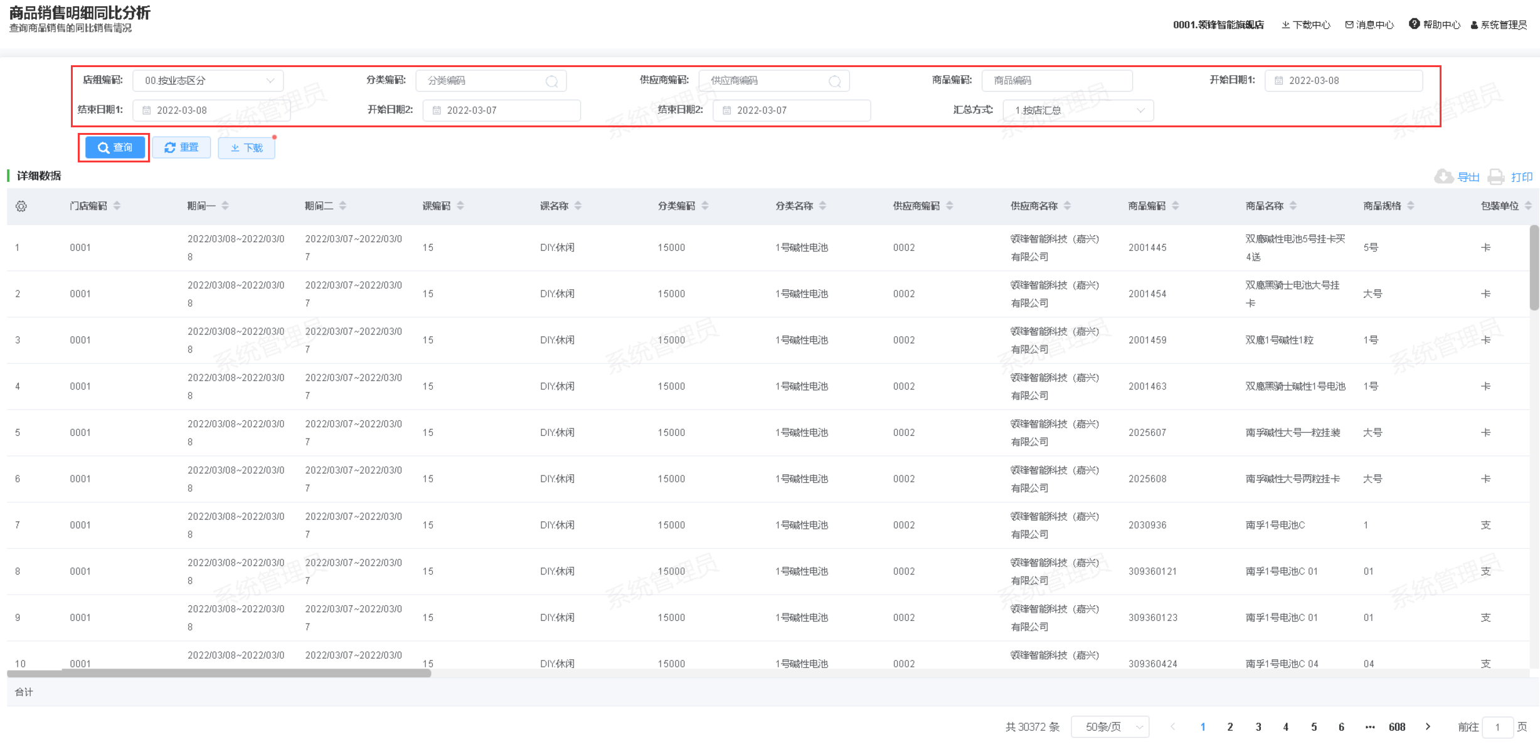Open 帮助中心 help icon
Screen dimensions: 1540x747
point(1414,24)
